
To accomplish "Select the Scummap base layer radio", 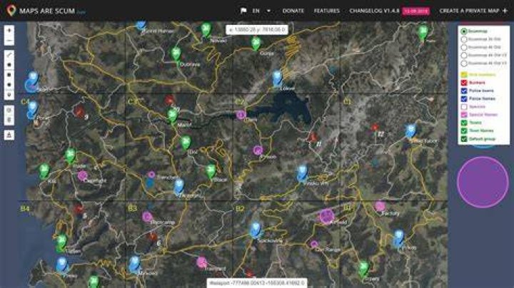I will 463,31.
